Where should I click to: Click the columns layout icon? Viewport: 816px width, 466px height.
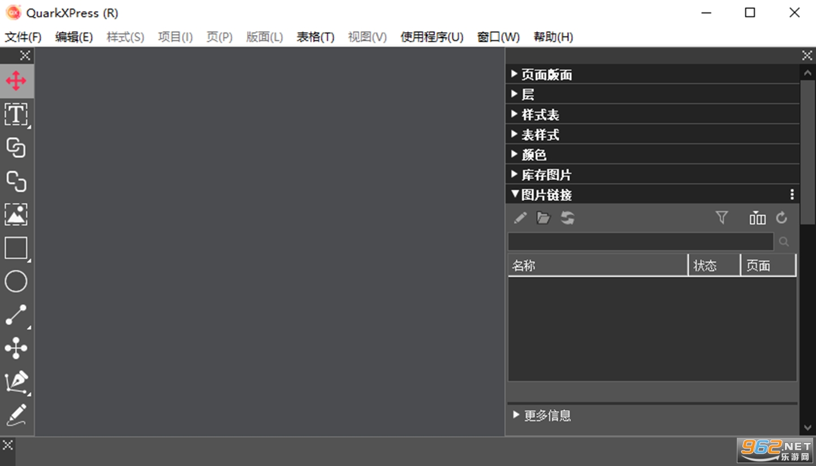pos(757,218)
